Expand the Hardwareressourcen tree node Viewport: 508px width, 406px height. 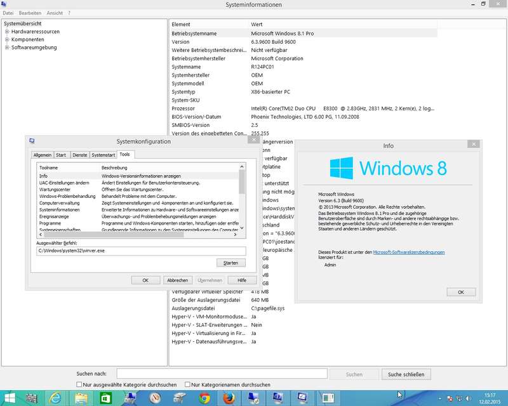tap(6, 31)
